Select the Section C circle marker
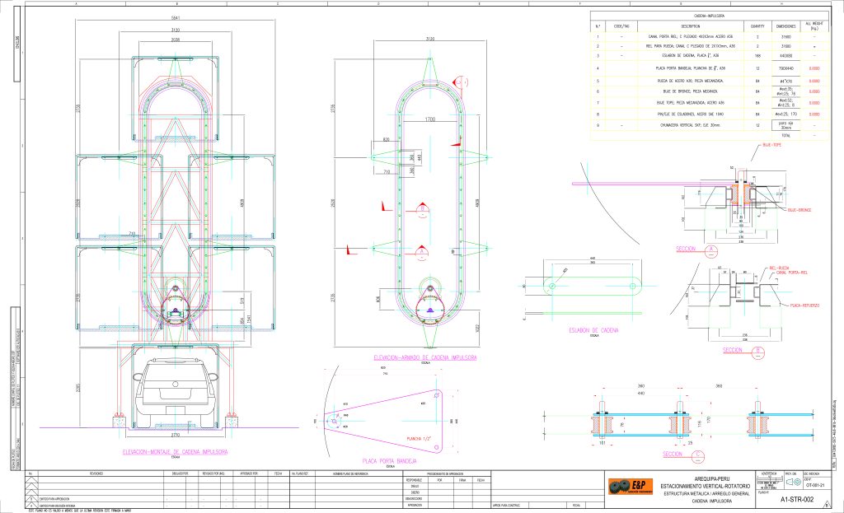 click(x=698, y=454)
